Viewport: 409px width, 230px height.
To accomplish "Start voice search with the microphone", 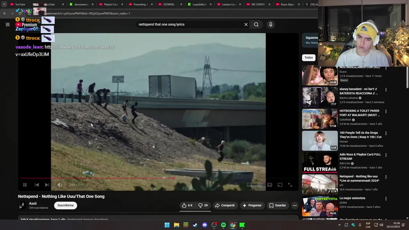I will pos(271,24).
